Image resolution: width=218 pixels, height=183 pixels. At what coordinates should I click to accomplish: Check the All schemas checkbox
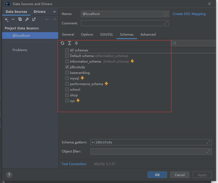coord(67,50)
